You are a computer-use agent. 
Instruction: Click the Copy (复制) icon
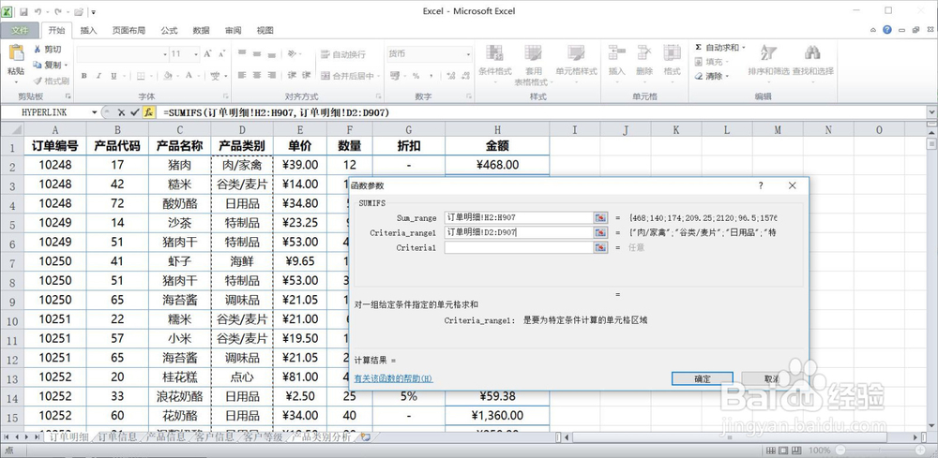click(38, 65)
